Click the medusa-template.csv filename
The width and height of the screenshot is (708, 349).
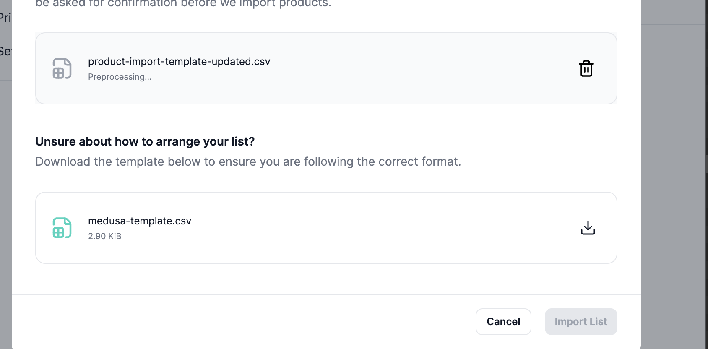click(x=139, y=221)
